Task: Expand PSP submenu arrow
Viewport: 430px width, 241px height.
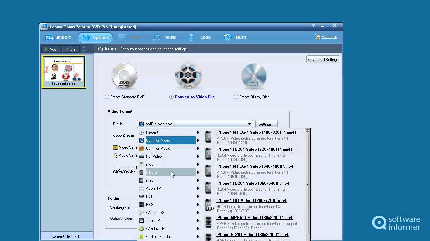Action: 198,196
